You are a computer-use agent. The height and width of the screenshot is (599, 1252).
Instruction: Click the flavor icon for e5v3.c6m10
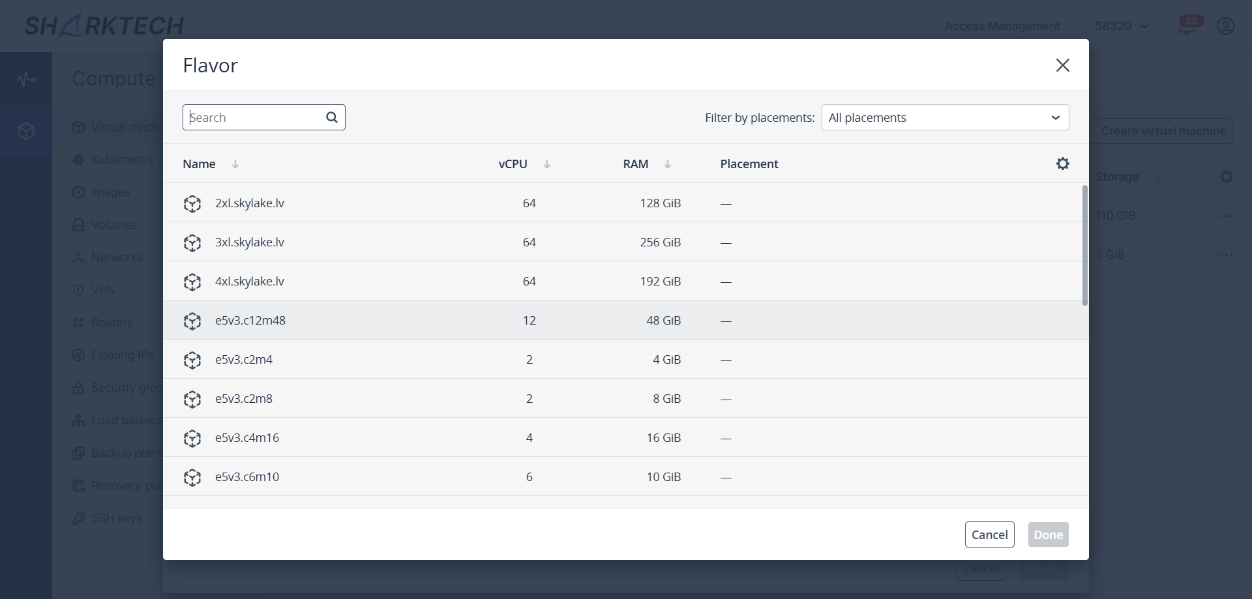click(192, 477)
